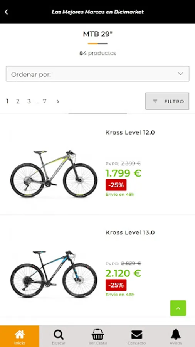Open Ver Cesta basket icon

[x=97, y=334]
